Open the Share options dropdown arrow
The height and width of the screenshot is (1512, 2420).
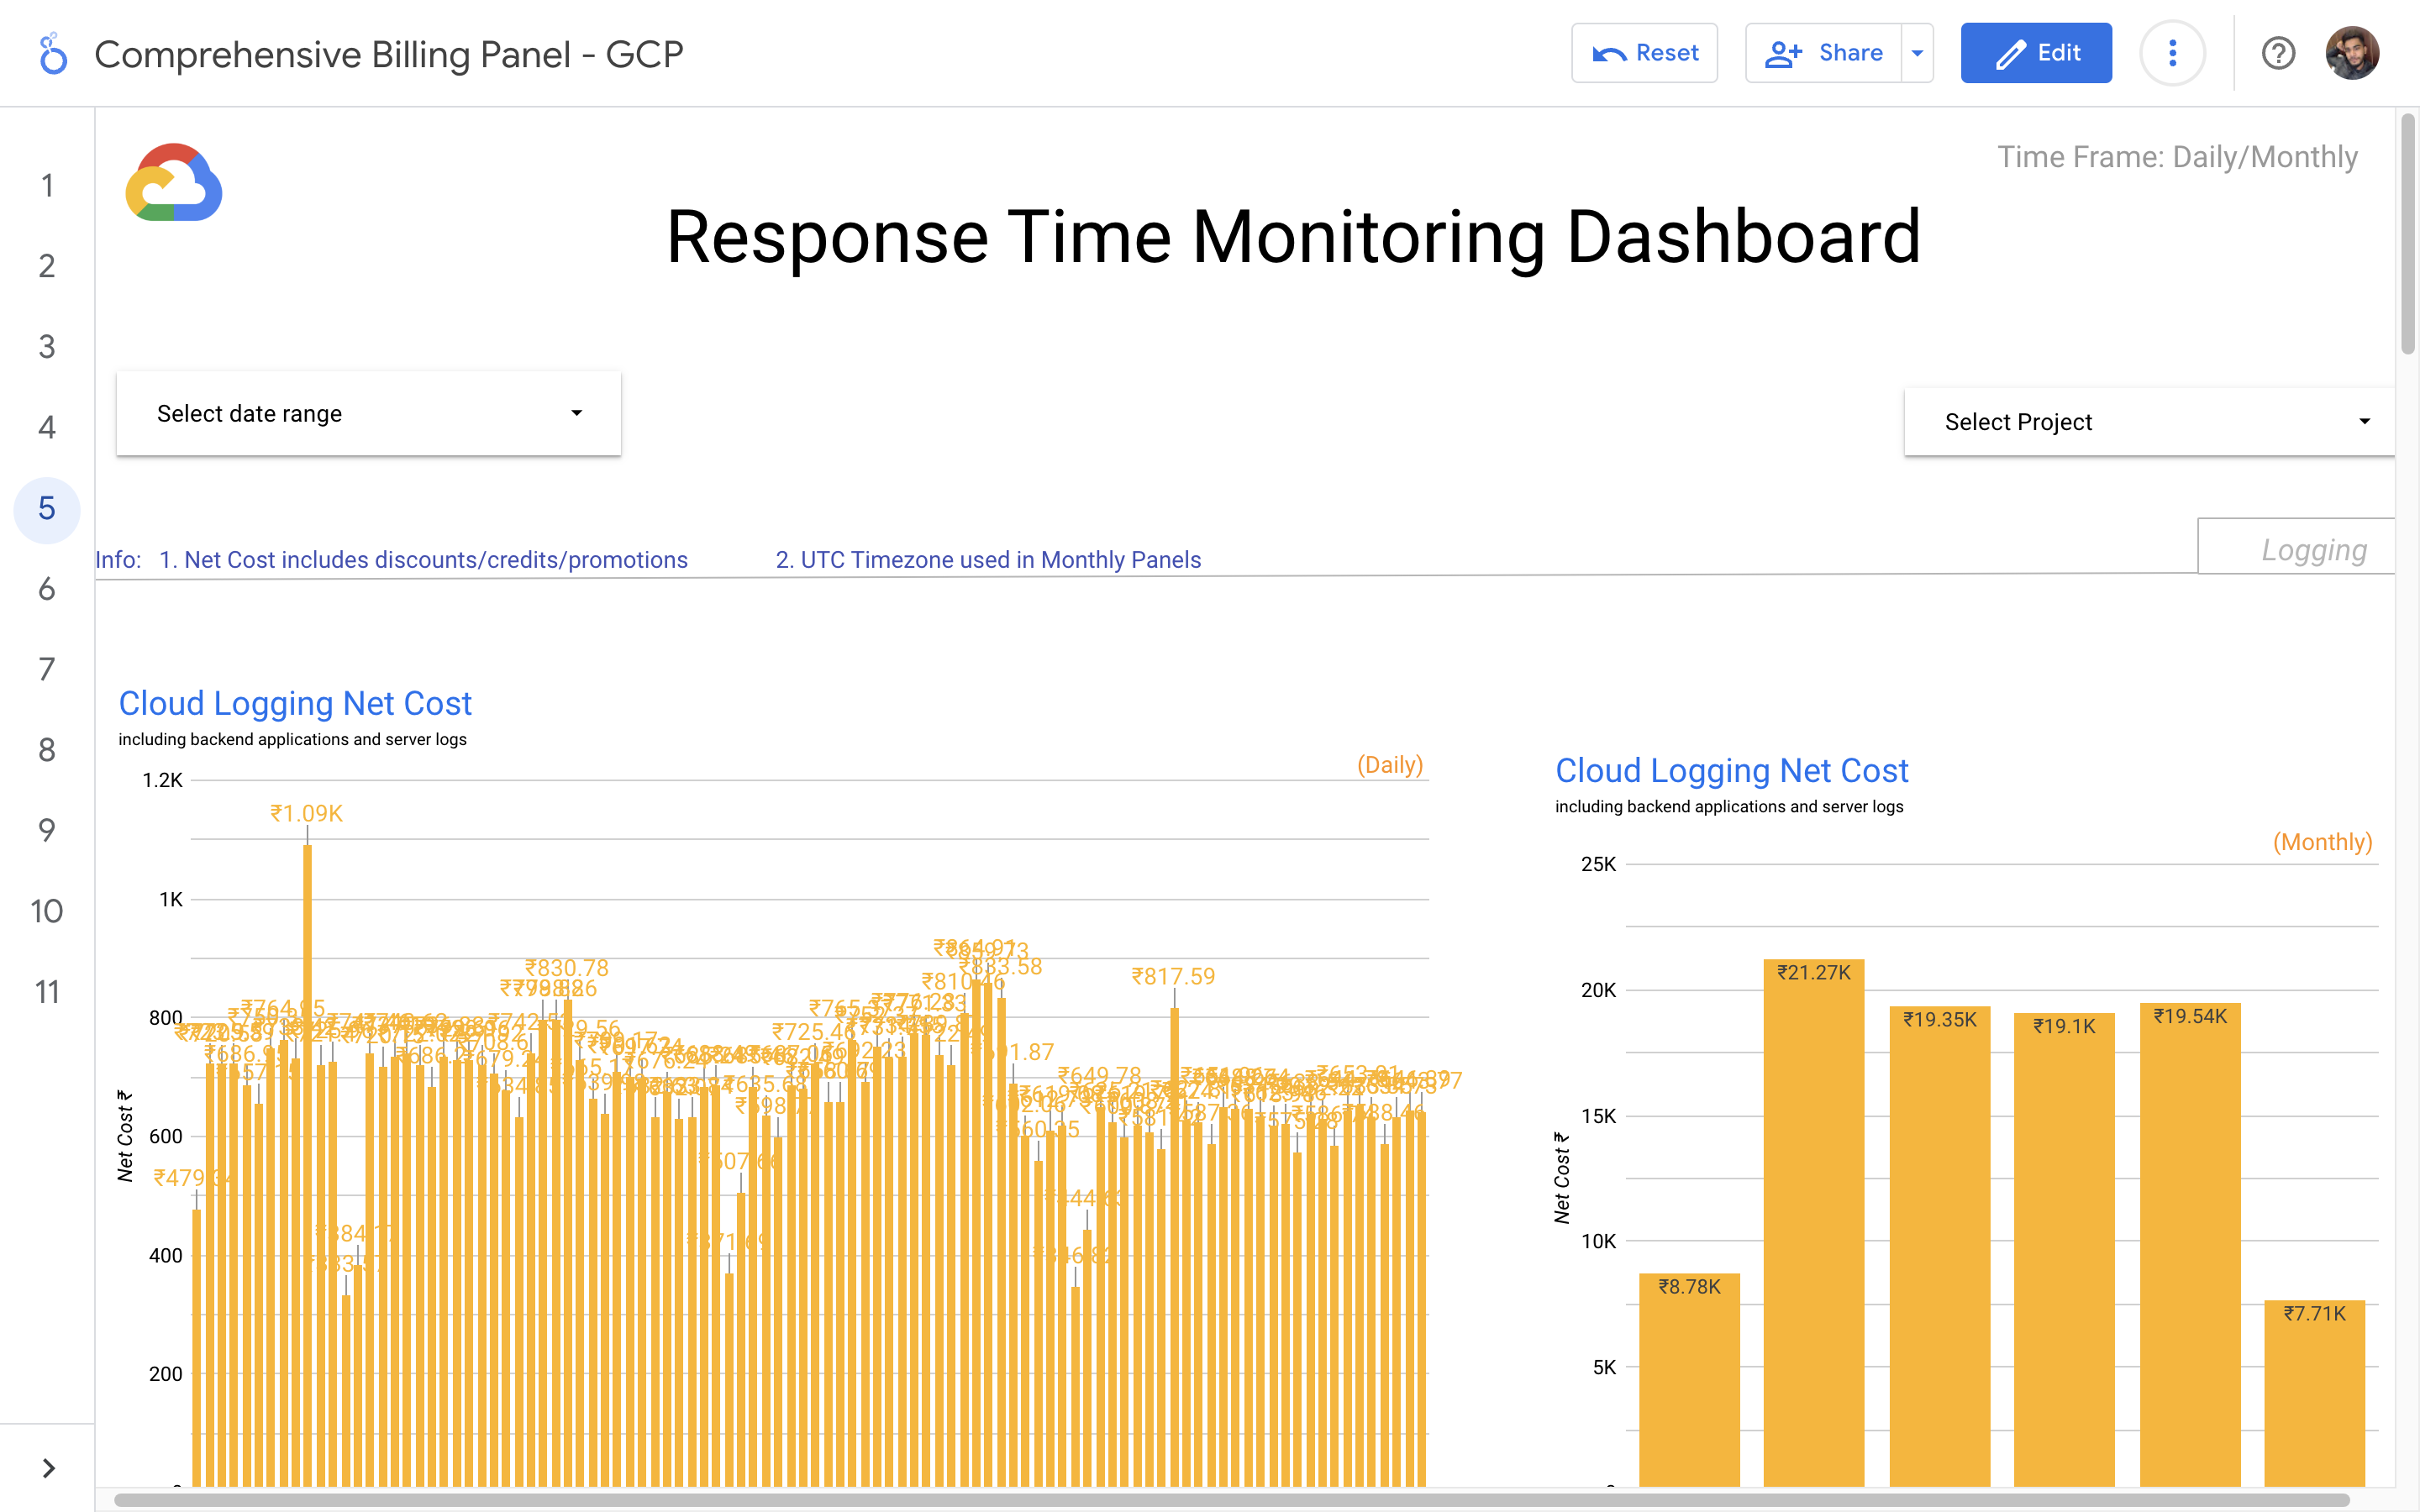pos(1917,53)
